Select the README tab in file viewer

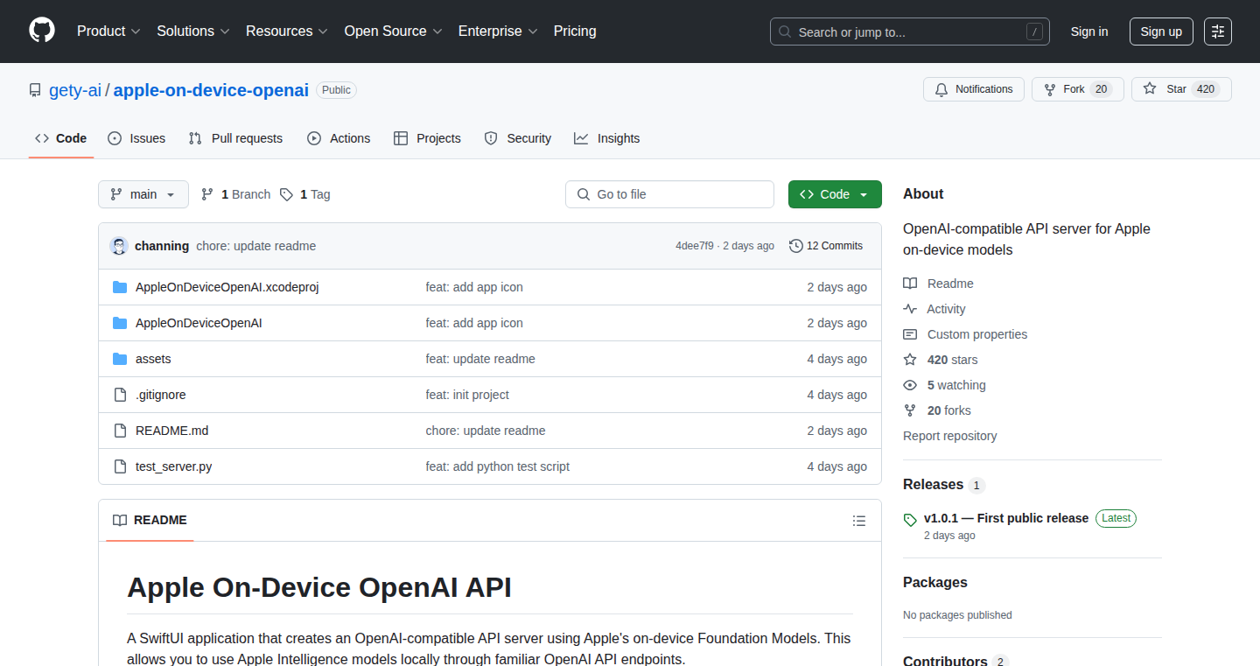click(x=150, y=520)
